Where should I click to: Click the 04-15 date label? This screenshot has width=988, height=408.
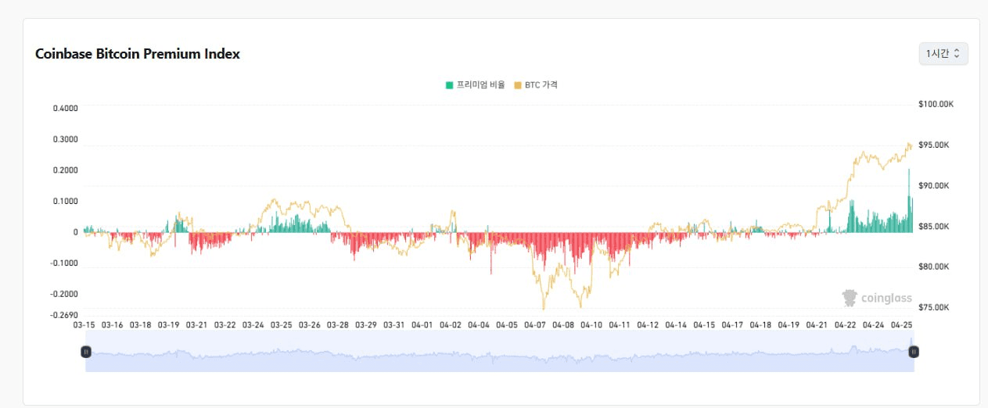704,324
